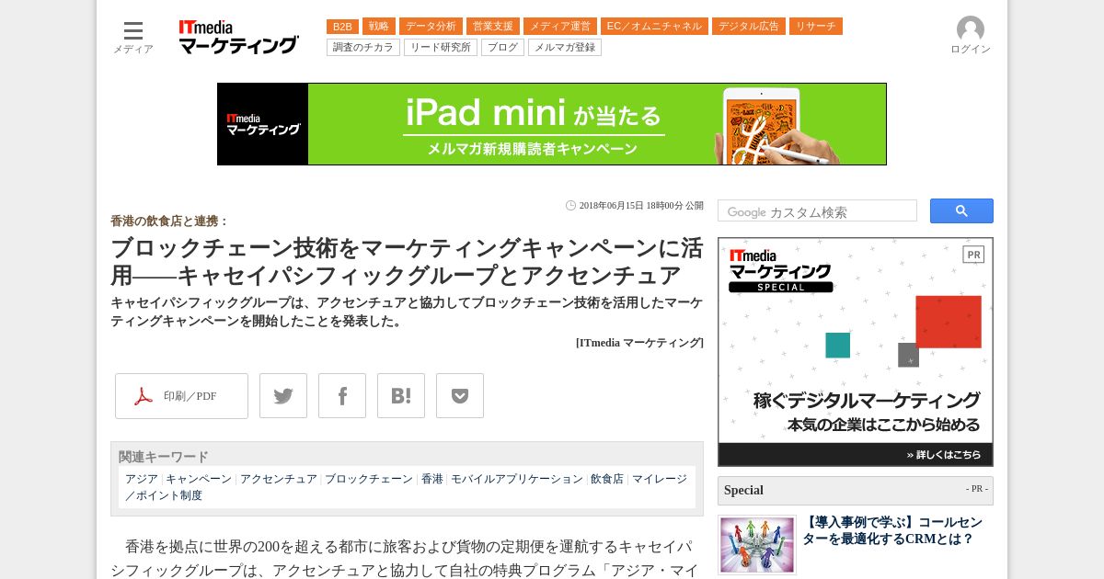Click the clock icon beside publish date
Viewport: 1104px width, 579px height.
tap(570, 206)
